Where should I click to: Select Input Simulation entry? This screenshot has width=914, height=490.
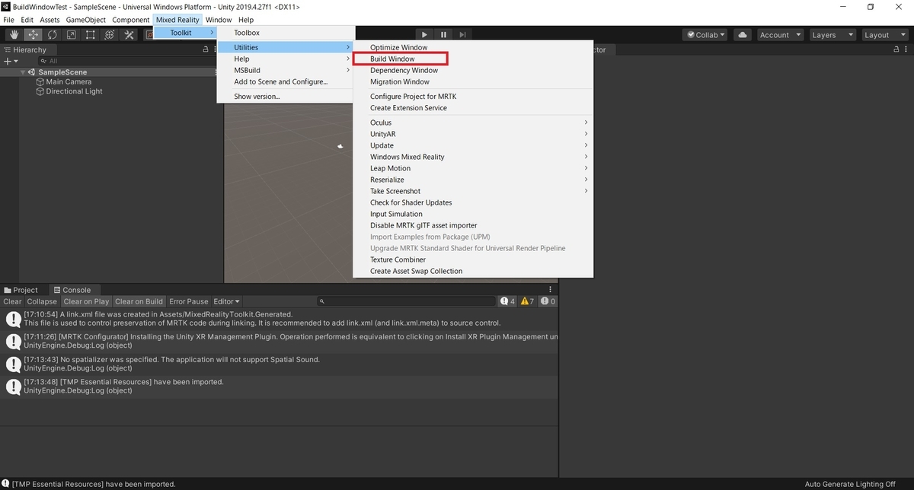473,214
